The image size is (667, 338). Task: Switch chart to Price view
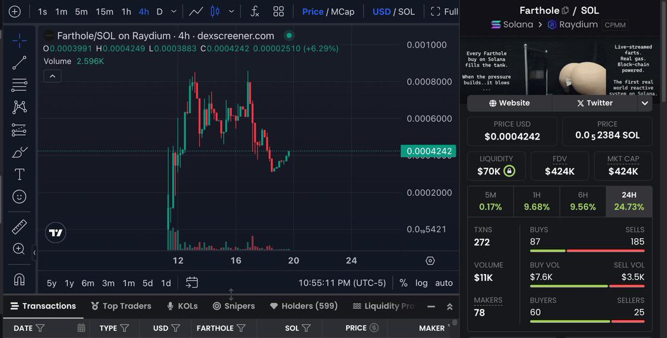pos(313,12)
